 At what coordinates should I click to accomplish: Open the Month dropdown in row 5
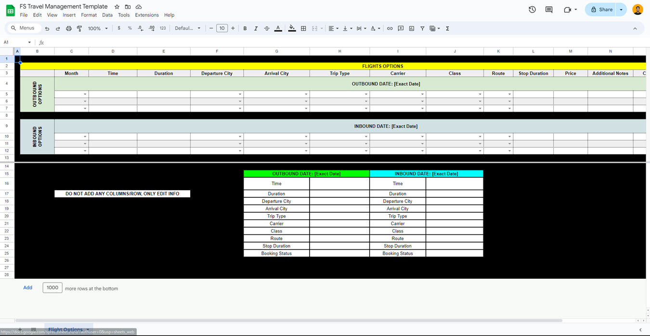point(85,94)
